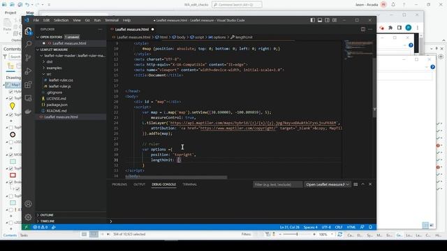Open leaflet-ruler.js file
The height and width of the screenshot is (251, 447).
point(59,86)
